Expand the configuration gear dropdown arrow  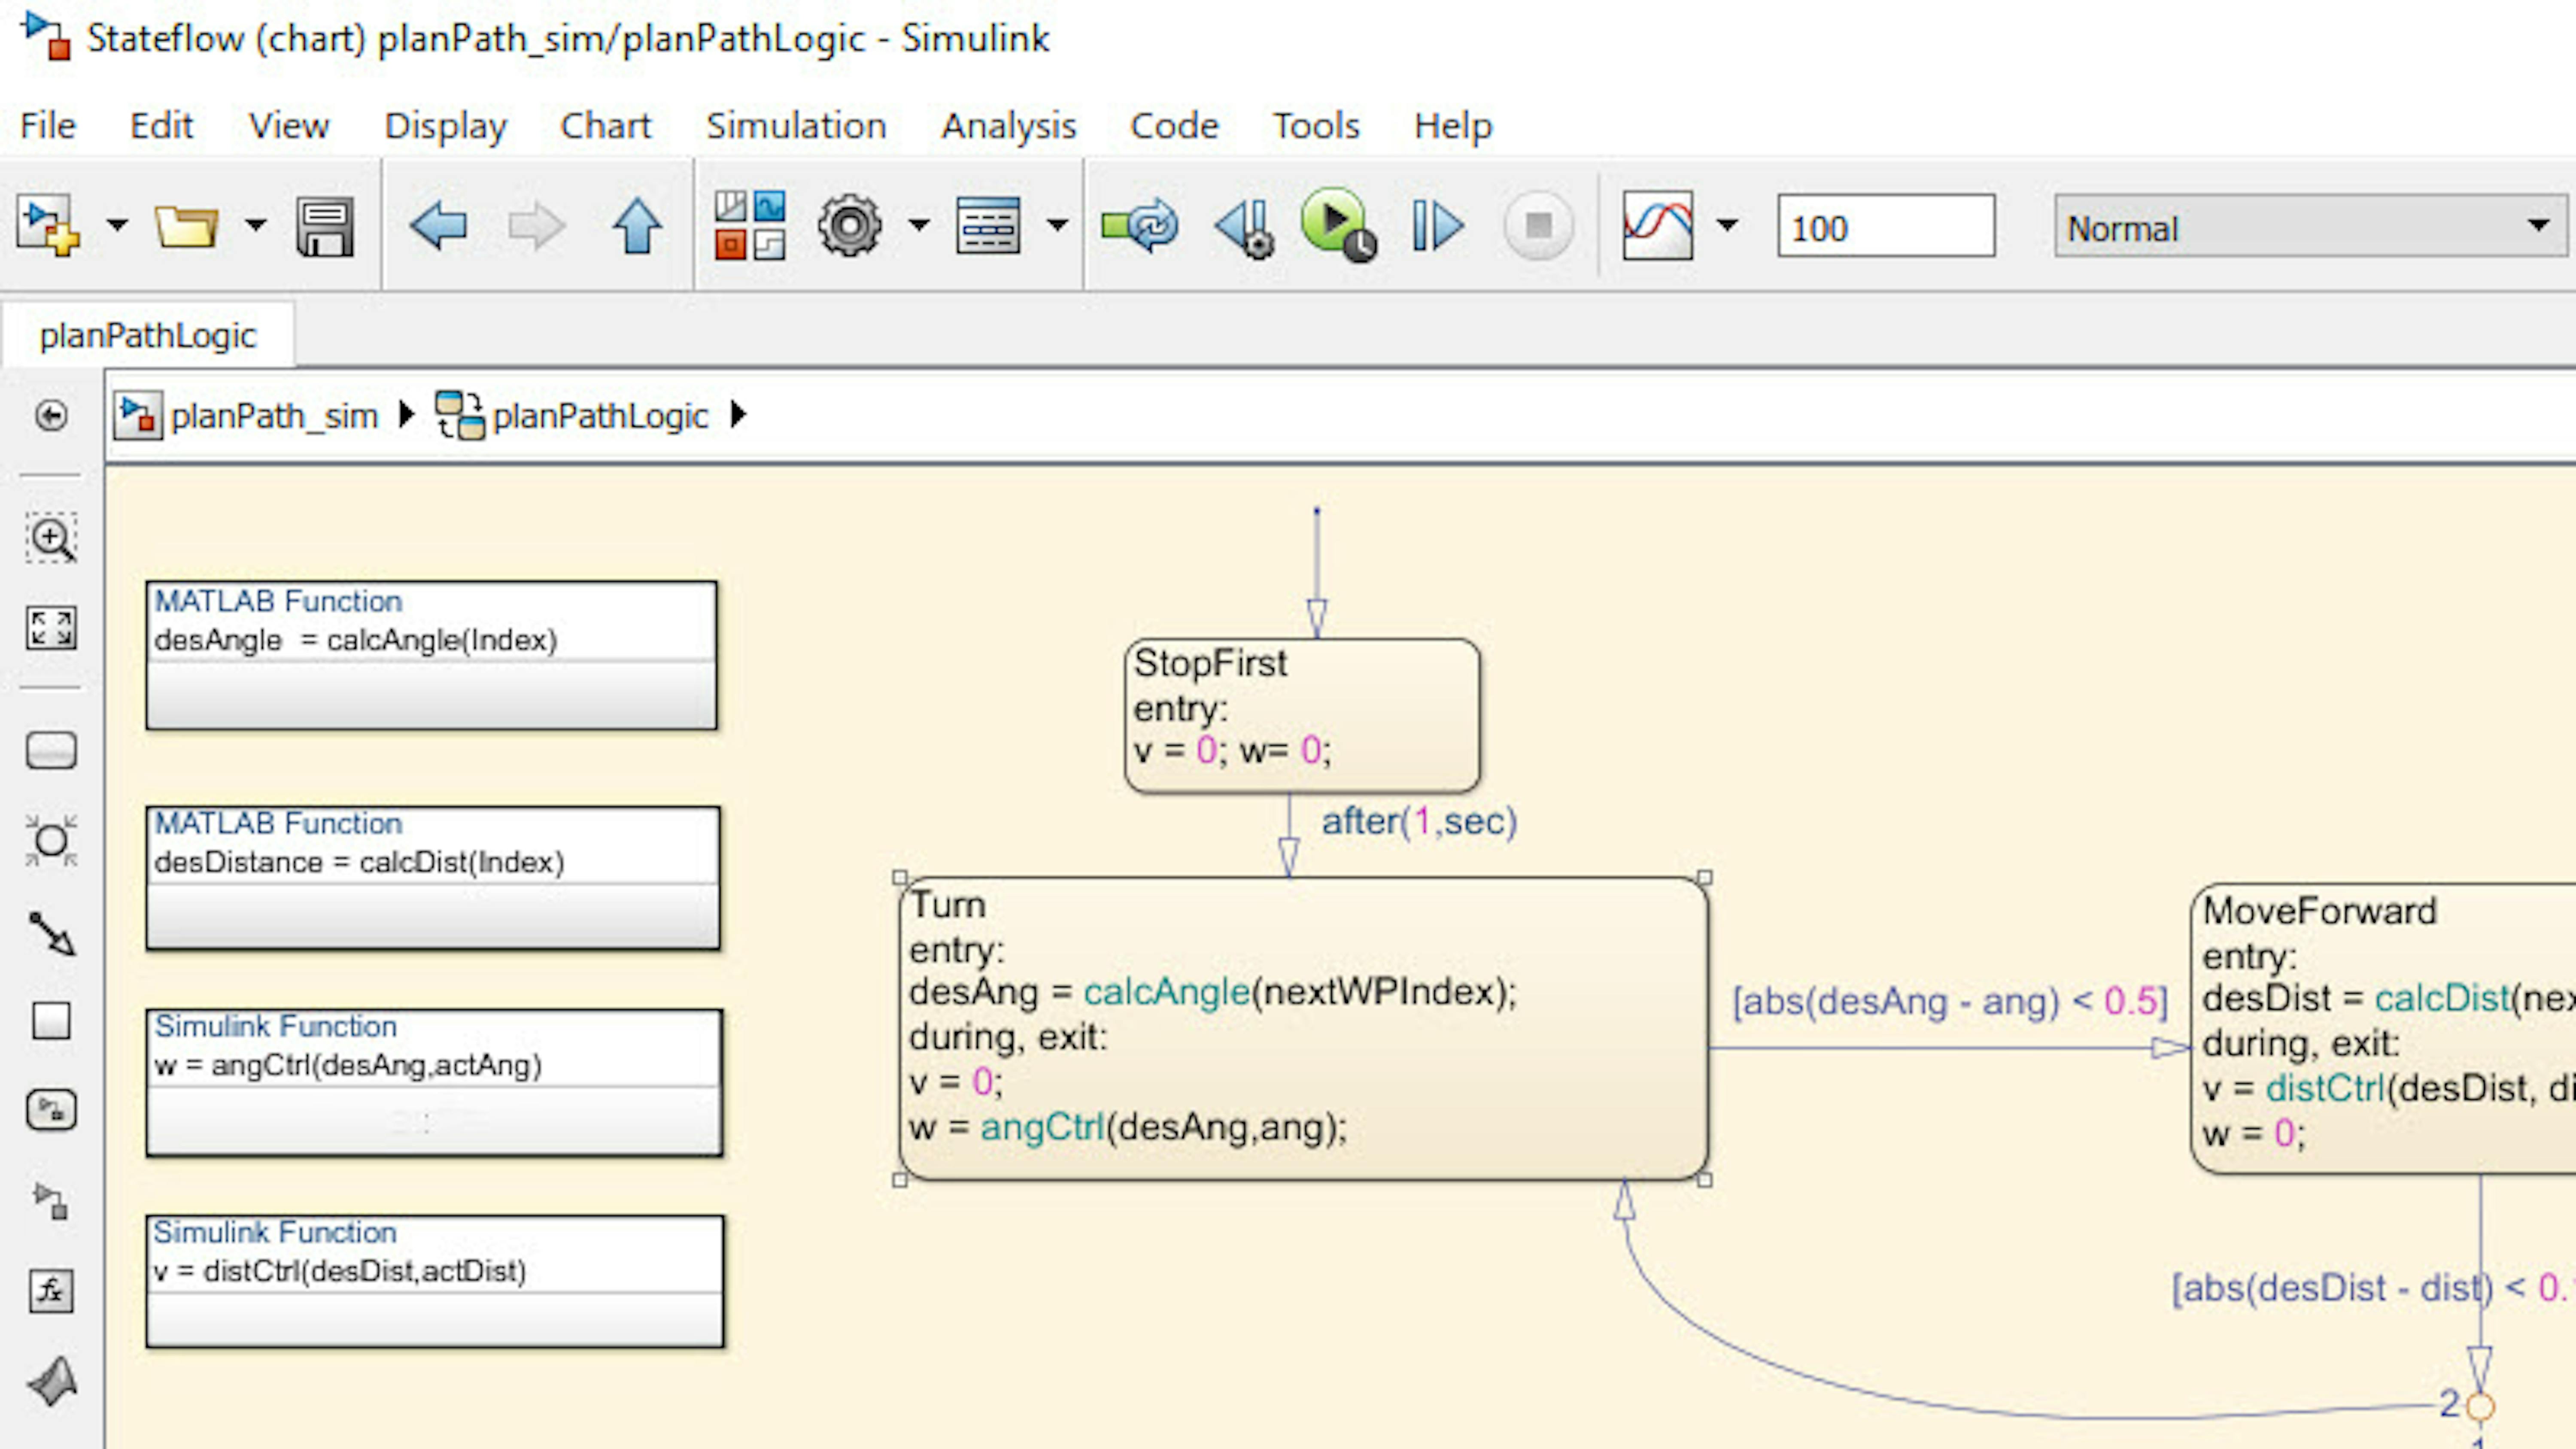pos(919,225)
